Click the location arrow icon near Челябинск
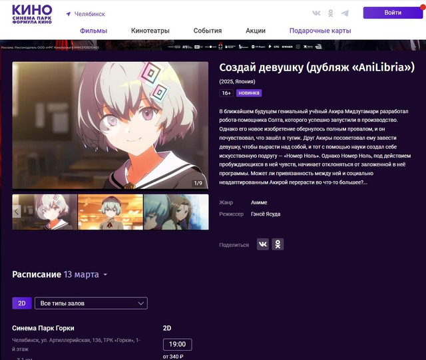This screenshot has height=360, width=426. [69, 14]
